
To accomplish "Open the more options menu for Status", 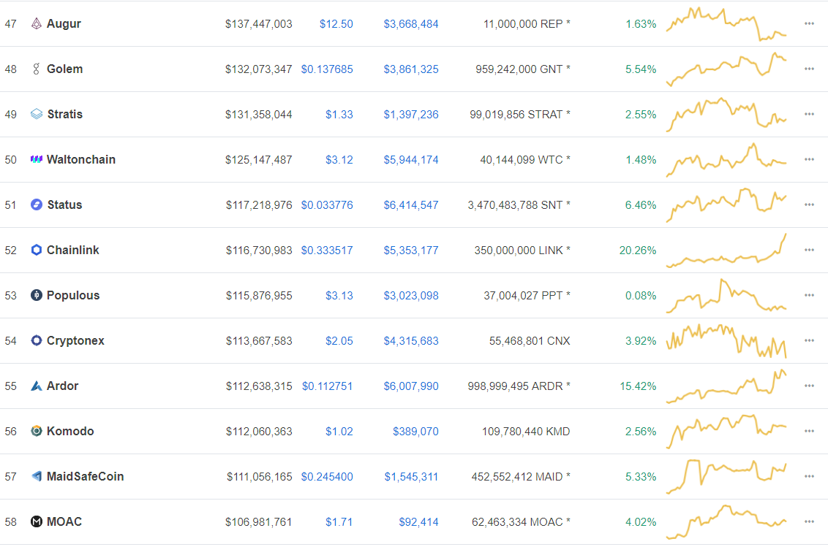I will tap(809, 204).
